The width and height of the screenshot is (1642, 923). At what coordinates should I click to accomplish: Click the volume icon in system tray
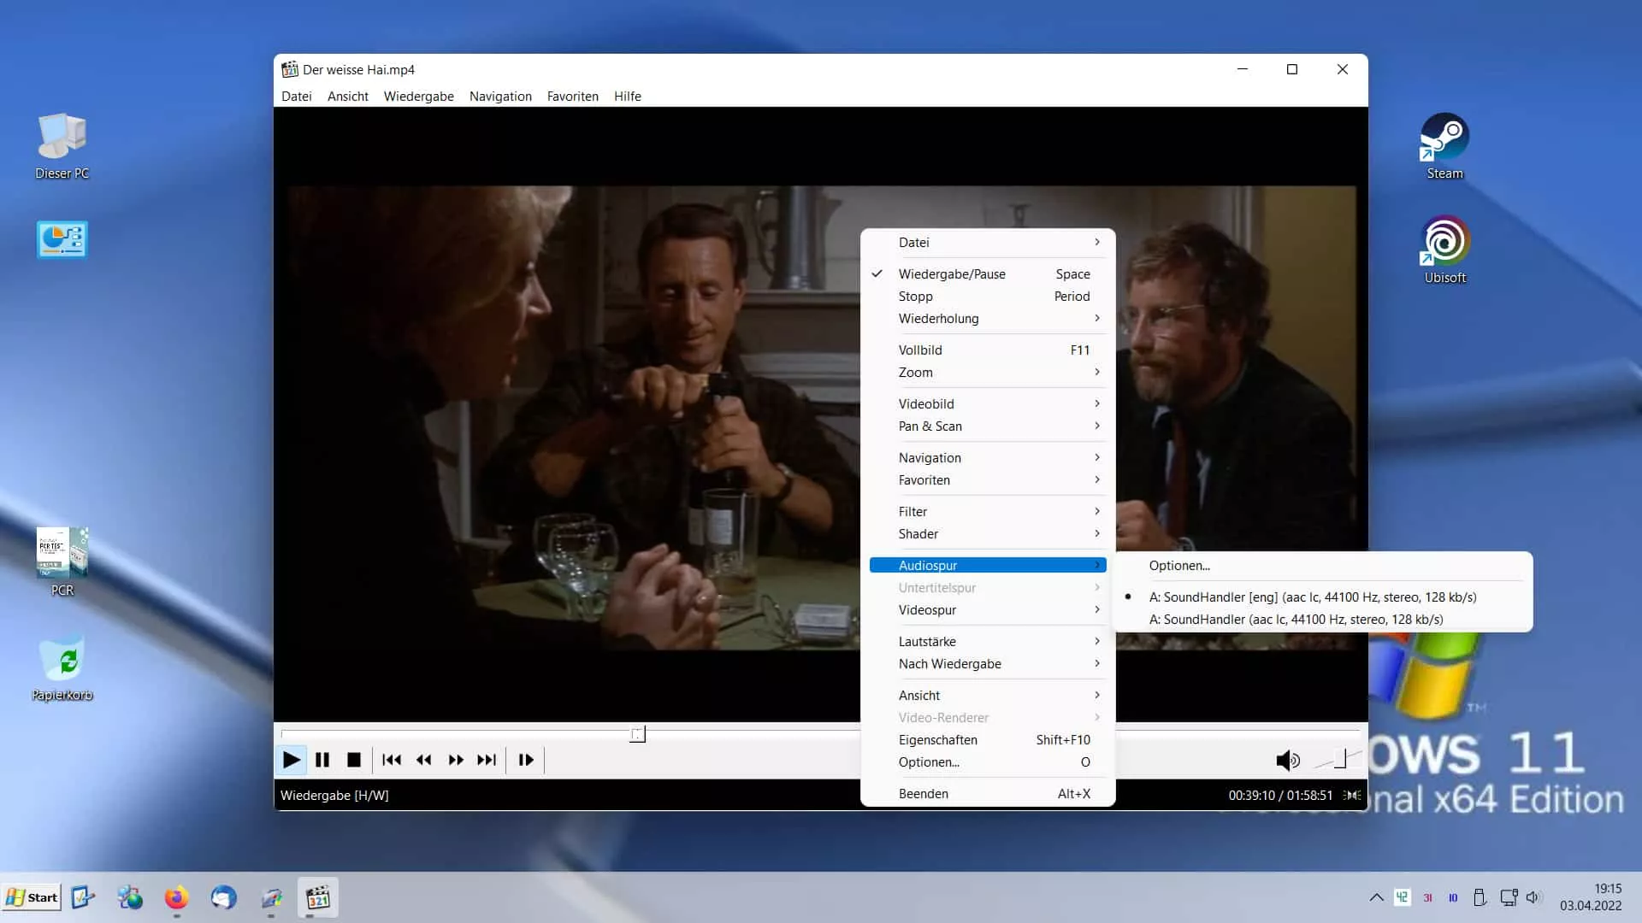coord(1533,897)
